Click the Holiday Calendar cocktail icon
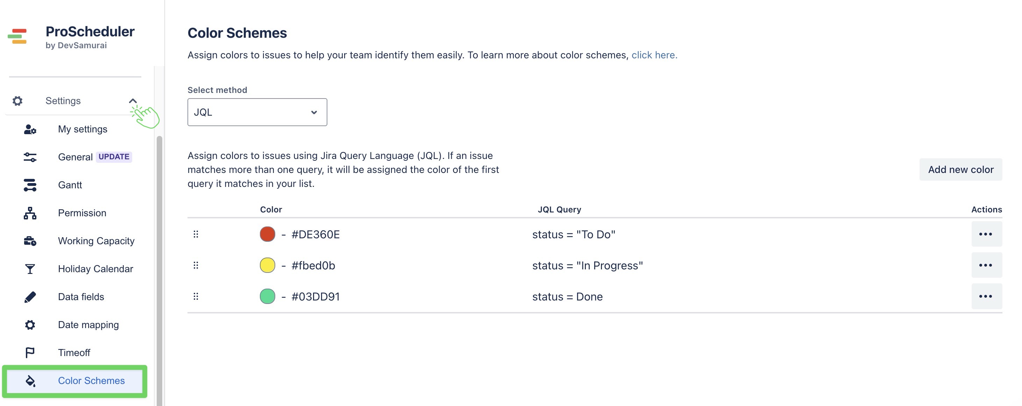Image resolution: width=1022 pixels, height=406 pixels. click(30, 269)
